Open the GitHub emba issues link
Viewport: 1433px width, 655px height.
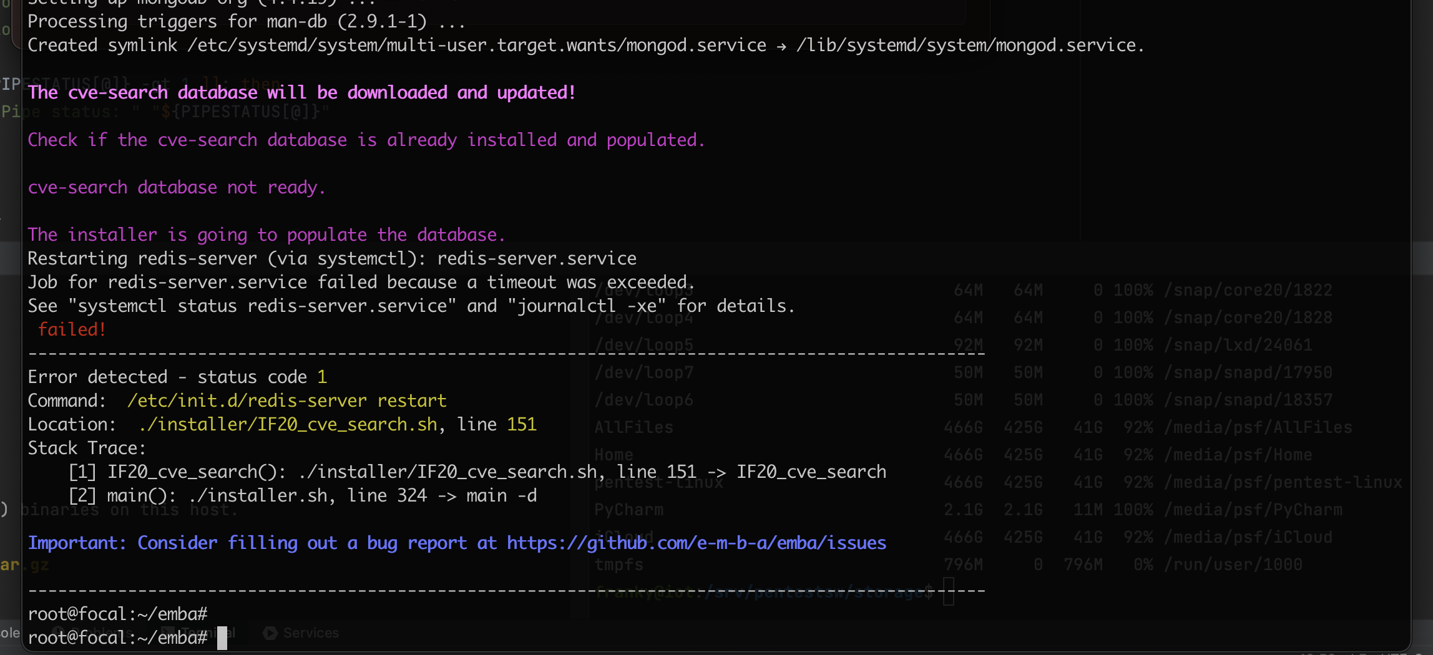coord(697,543)
